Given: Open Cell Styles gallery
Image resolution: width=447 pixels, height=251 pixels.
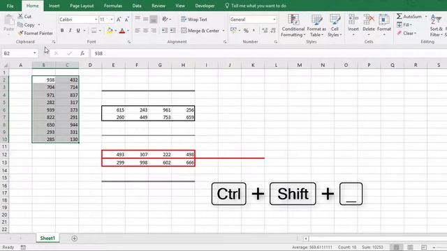Looking at the screenshot, I should 335,26.
